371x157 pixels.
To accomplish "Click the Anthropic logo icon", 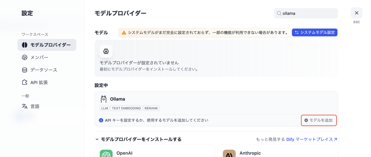I will pyautogui.click(x=229, y=154).
